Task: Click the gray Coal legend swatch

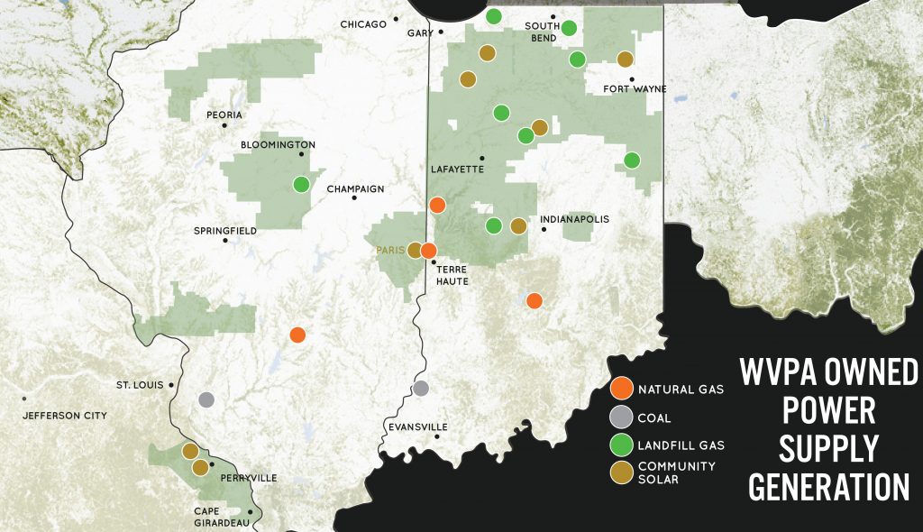Action: 620,417
